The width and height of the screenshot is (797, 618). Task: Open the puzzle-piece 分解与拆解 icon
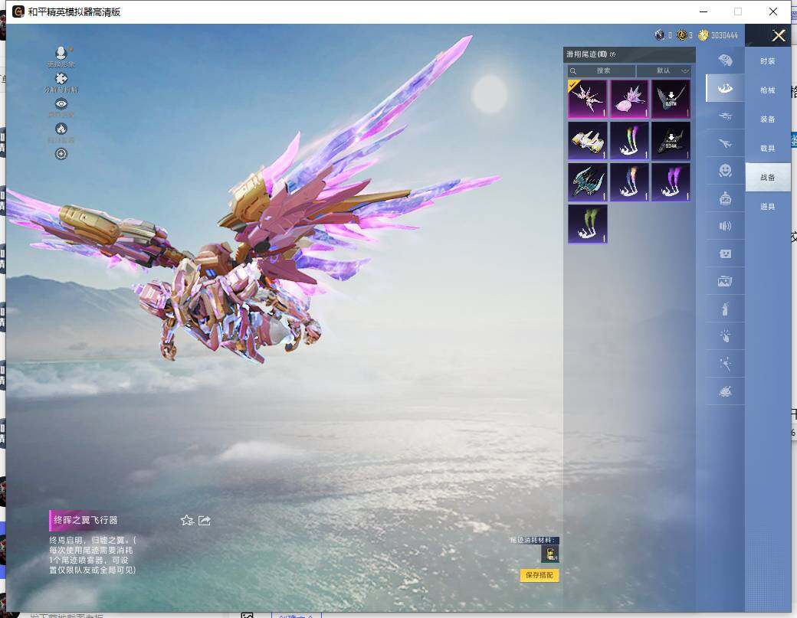coord(61,79)
